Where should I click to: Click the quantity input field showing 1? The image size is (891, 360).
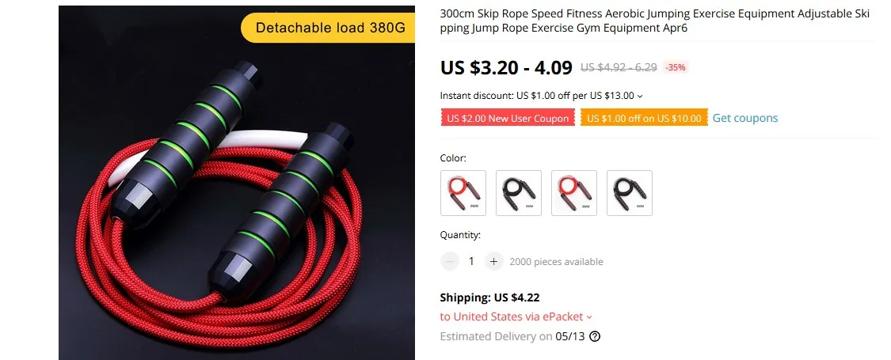pos(471,261)
